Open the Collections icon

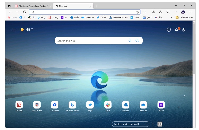point(153,12)
